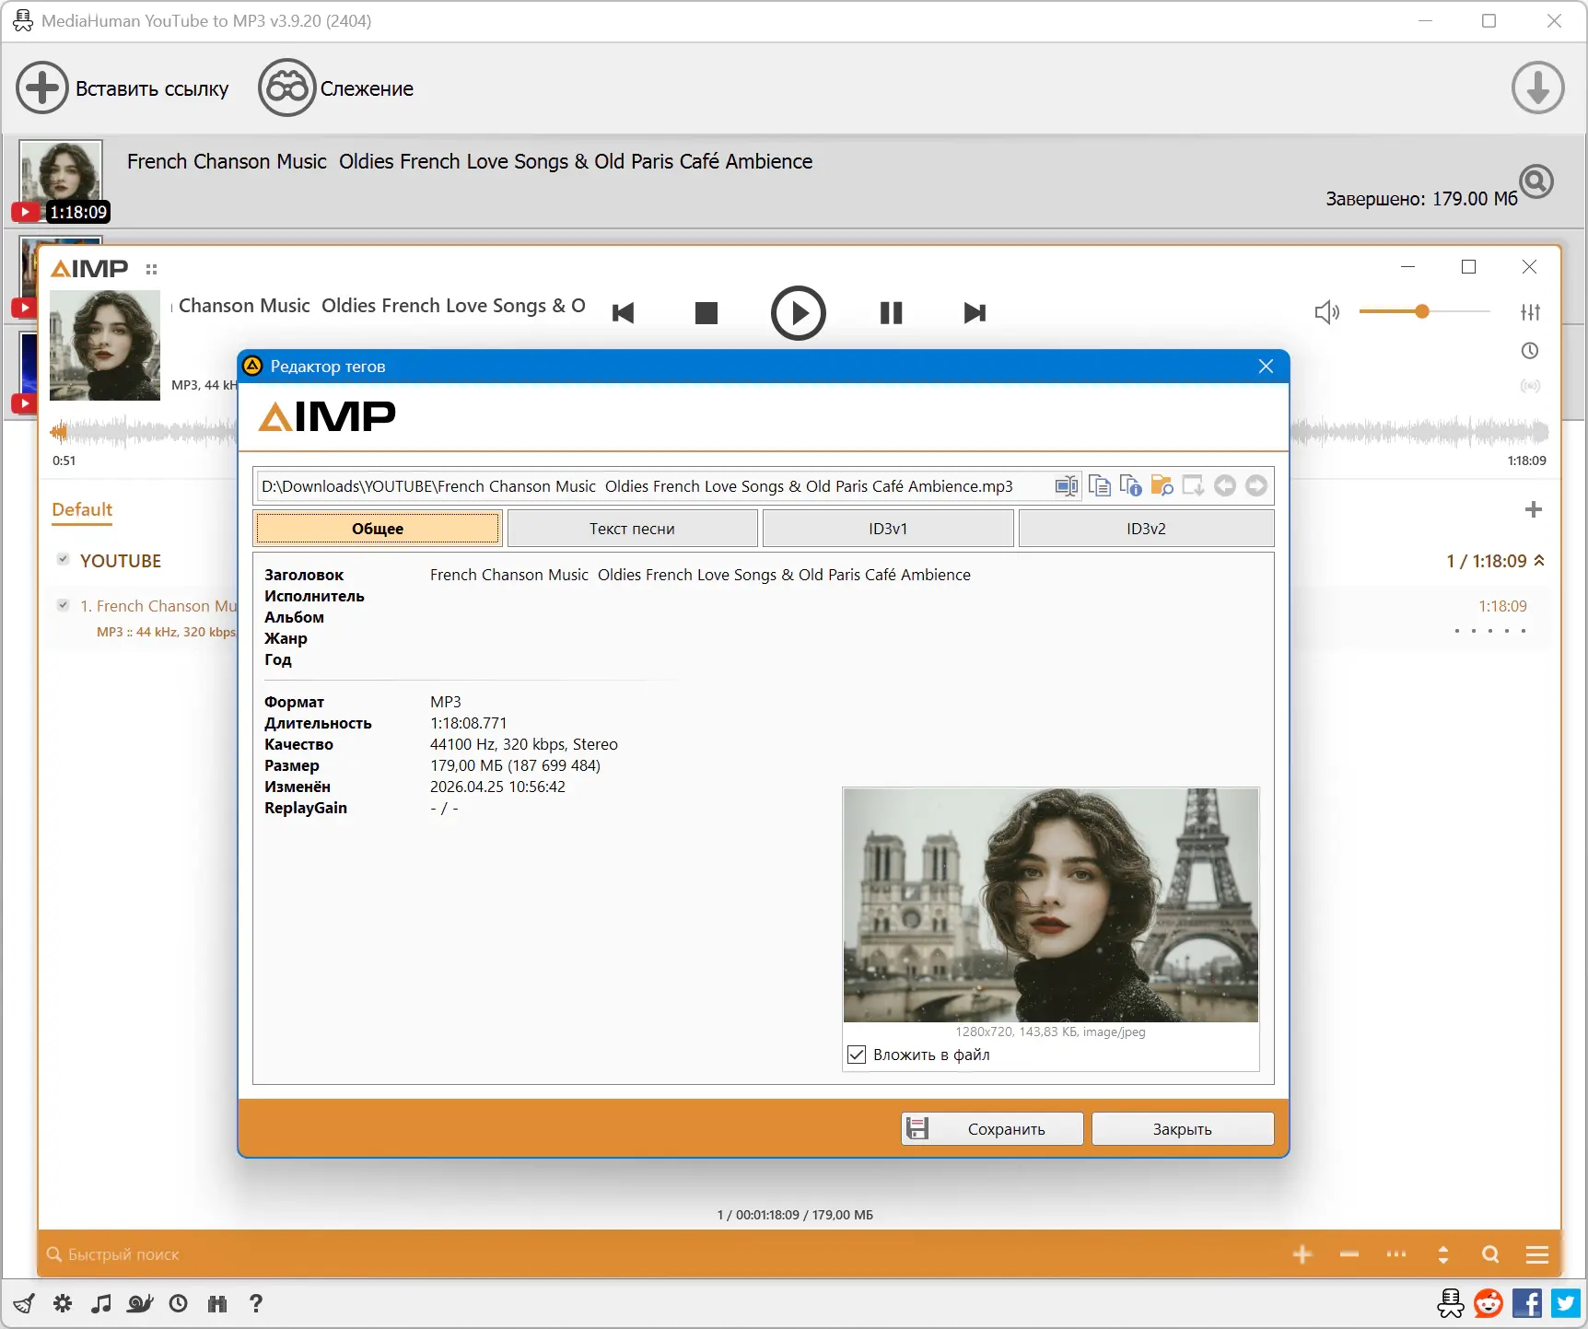Click the 'Сохранить' button
The height and width of the screenshot is (1329, 1588).
(991, 1129)
